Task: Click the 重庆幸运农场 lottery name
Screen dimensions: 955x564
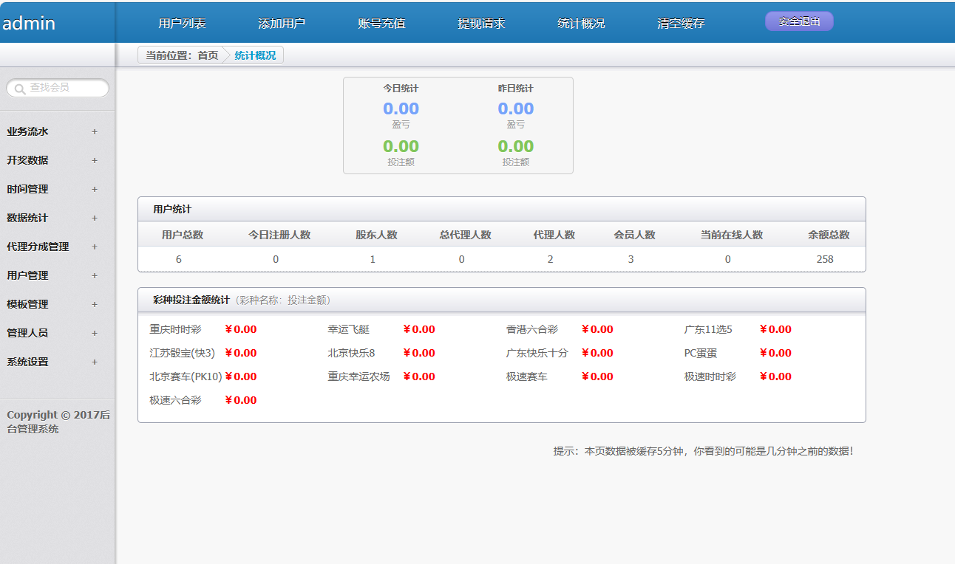Action: pyautogui.click(x=359, y=376)
